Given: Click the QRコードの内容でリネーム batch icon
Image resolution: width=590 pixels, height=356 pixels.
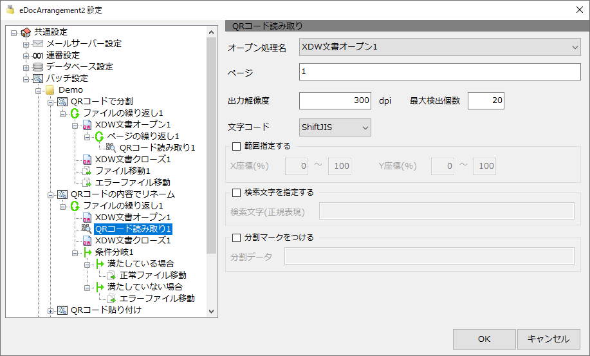Looking at the screenshot, I should (62, 194).
